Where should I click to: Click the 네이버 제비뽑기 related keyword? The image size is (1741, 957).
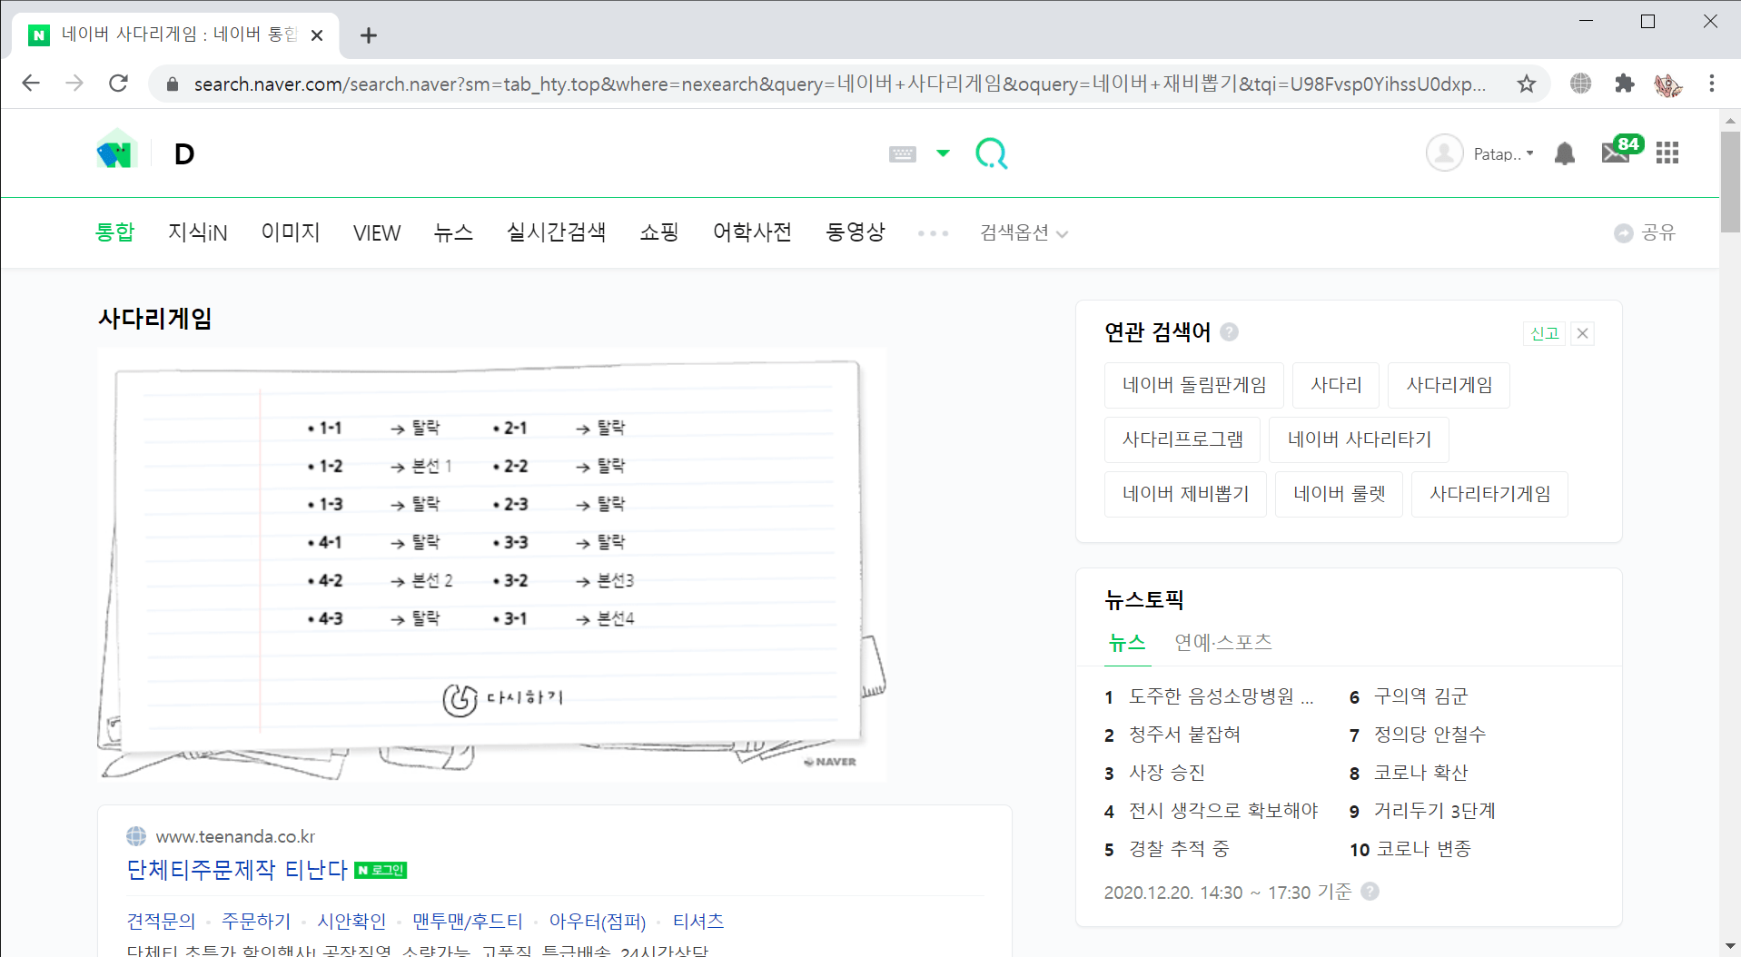coord(1185,494)
